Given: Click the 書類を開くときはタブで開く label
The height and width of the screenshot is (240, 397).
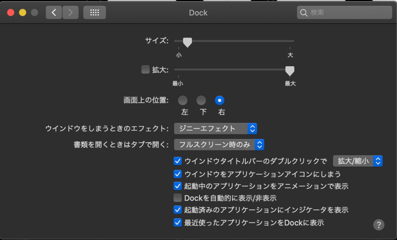Looking at the screenshot, I should tap(121, 145).
